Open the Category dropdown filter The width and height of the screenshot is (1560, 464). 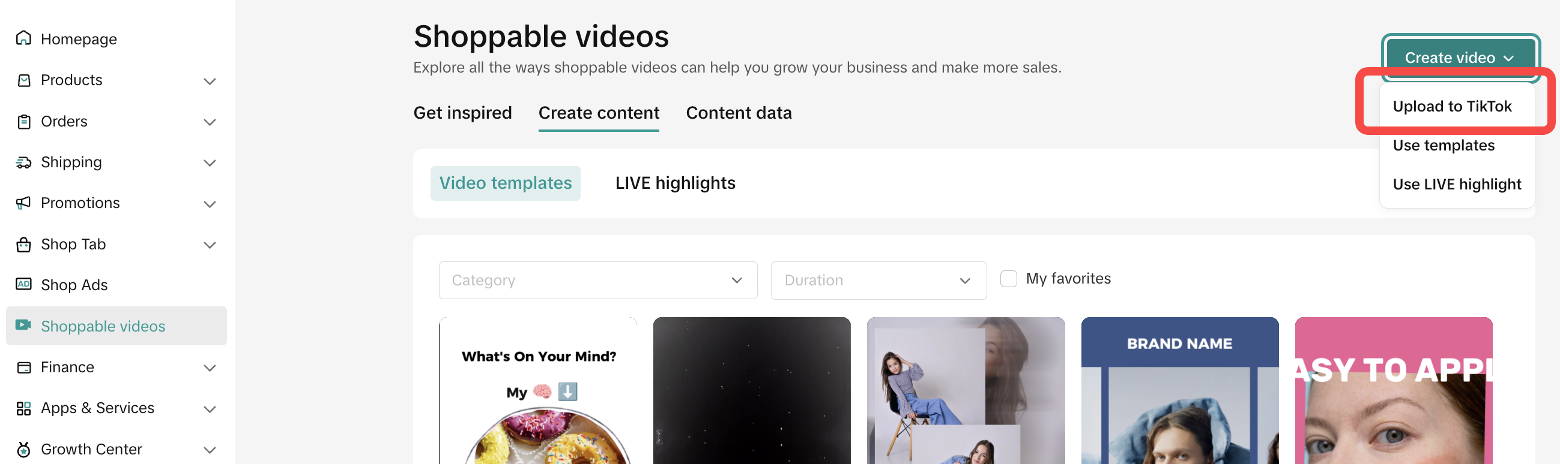click(597, 280)
